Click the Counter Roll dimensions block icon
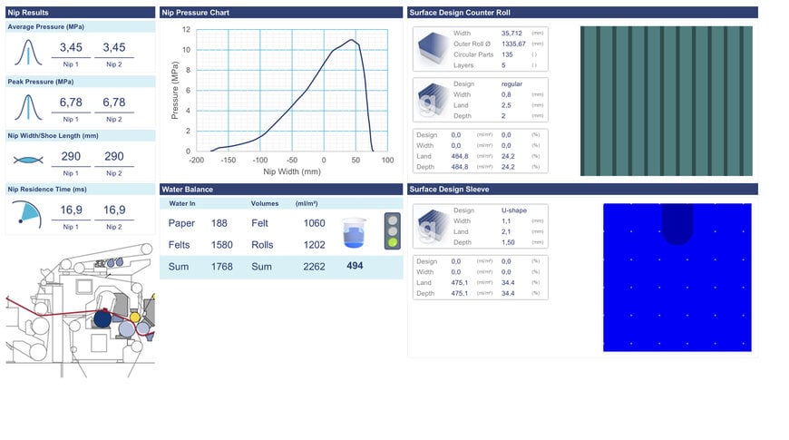 tap(432, 50)
